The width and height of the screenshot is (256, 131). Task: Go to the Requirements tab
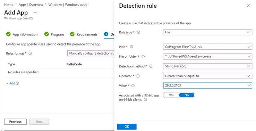coord(84,34)
